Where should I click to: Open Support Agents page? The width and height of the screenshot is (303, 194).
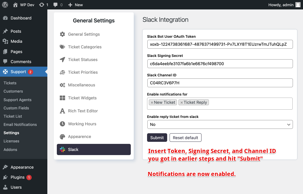[17, 100]
